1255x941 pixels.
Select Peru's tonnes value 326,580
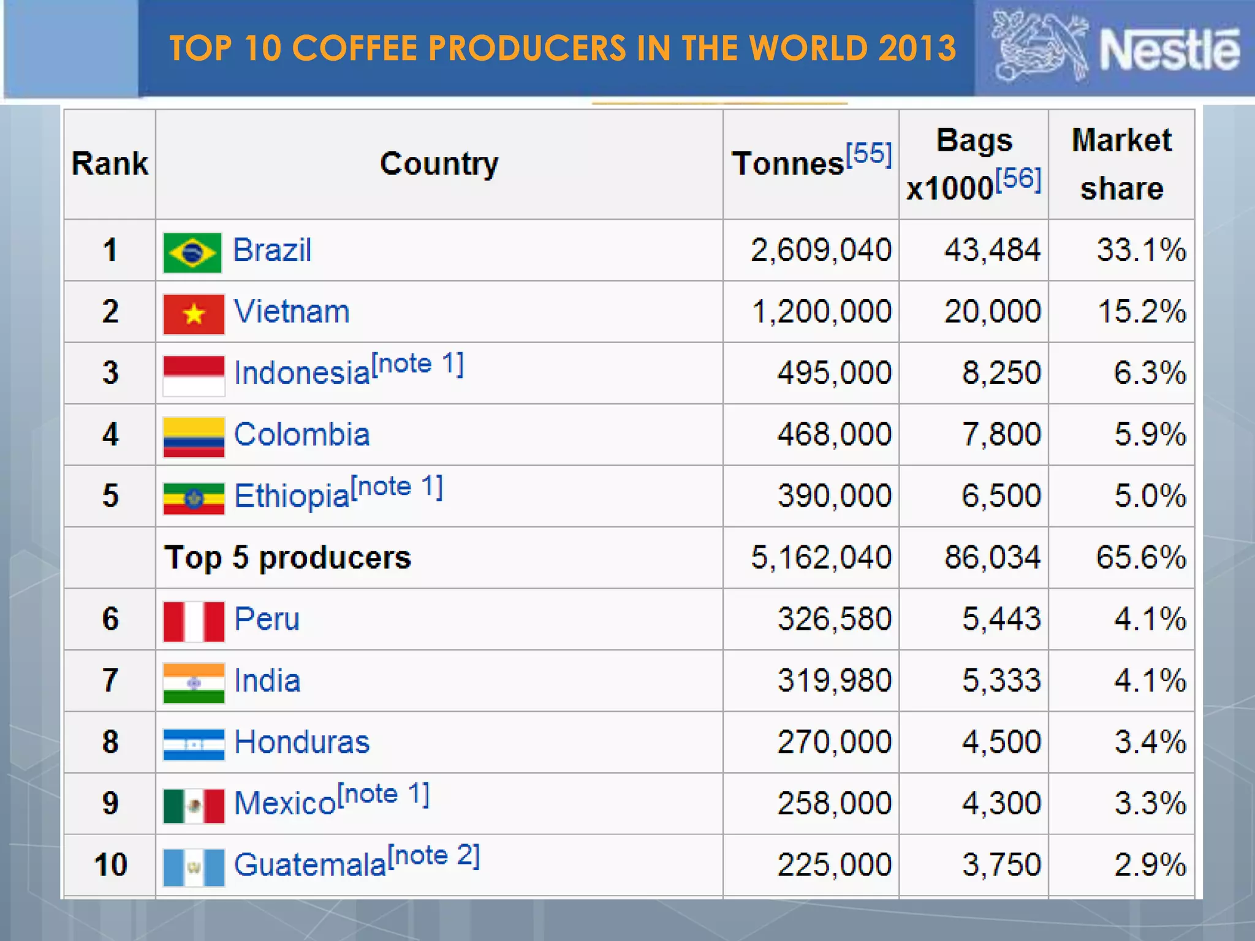coord(835,619)
